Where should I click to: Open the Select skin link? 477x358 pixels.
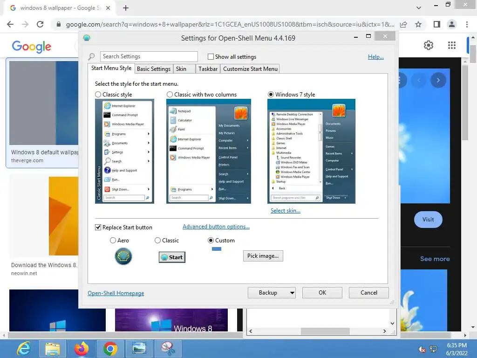286,211
